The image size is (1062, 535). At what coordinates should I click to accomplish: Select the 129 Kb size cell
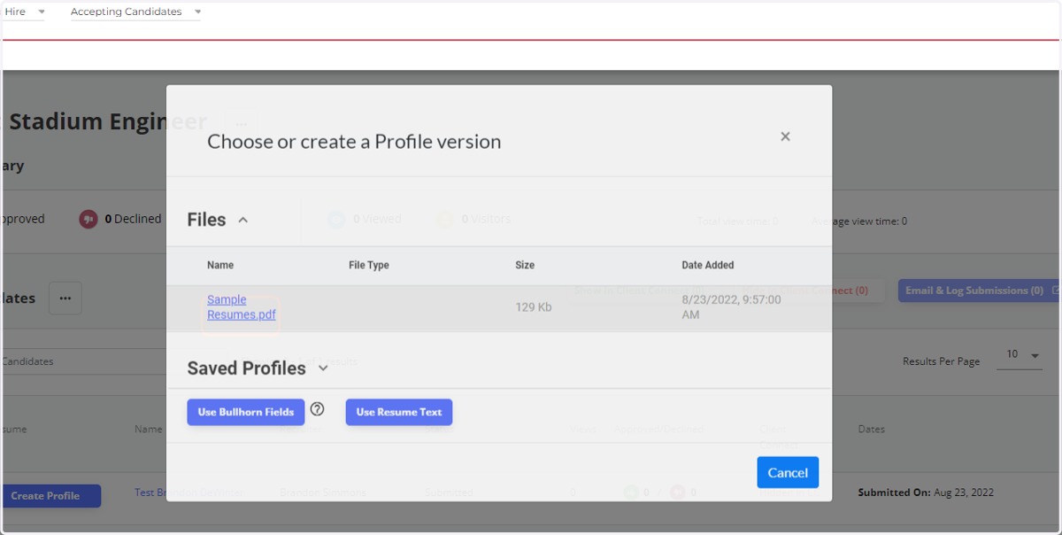[x=534, y=307]
